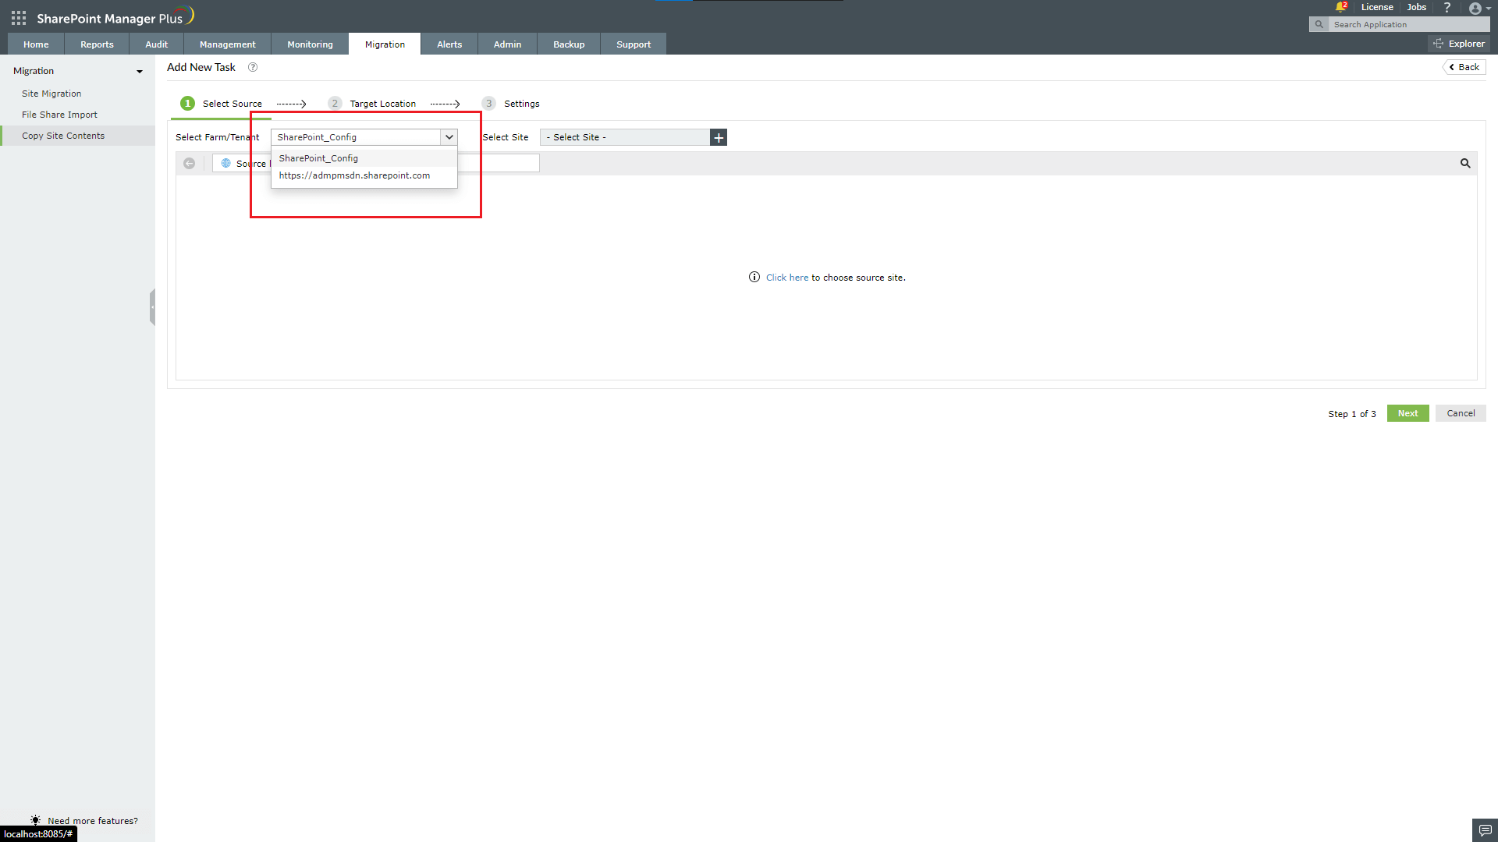1498x842 pixels.
Task: Click the apps grid icon top-left
Action: tap(17, 17)
